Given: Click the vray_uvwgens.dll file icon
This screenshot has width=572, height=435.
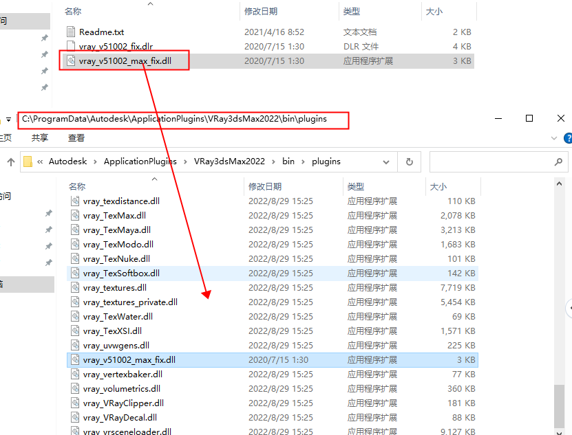Looking at the screenshot, I should [x=75, y=346].
